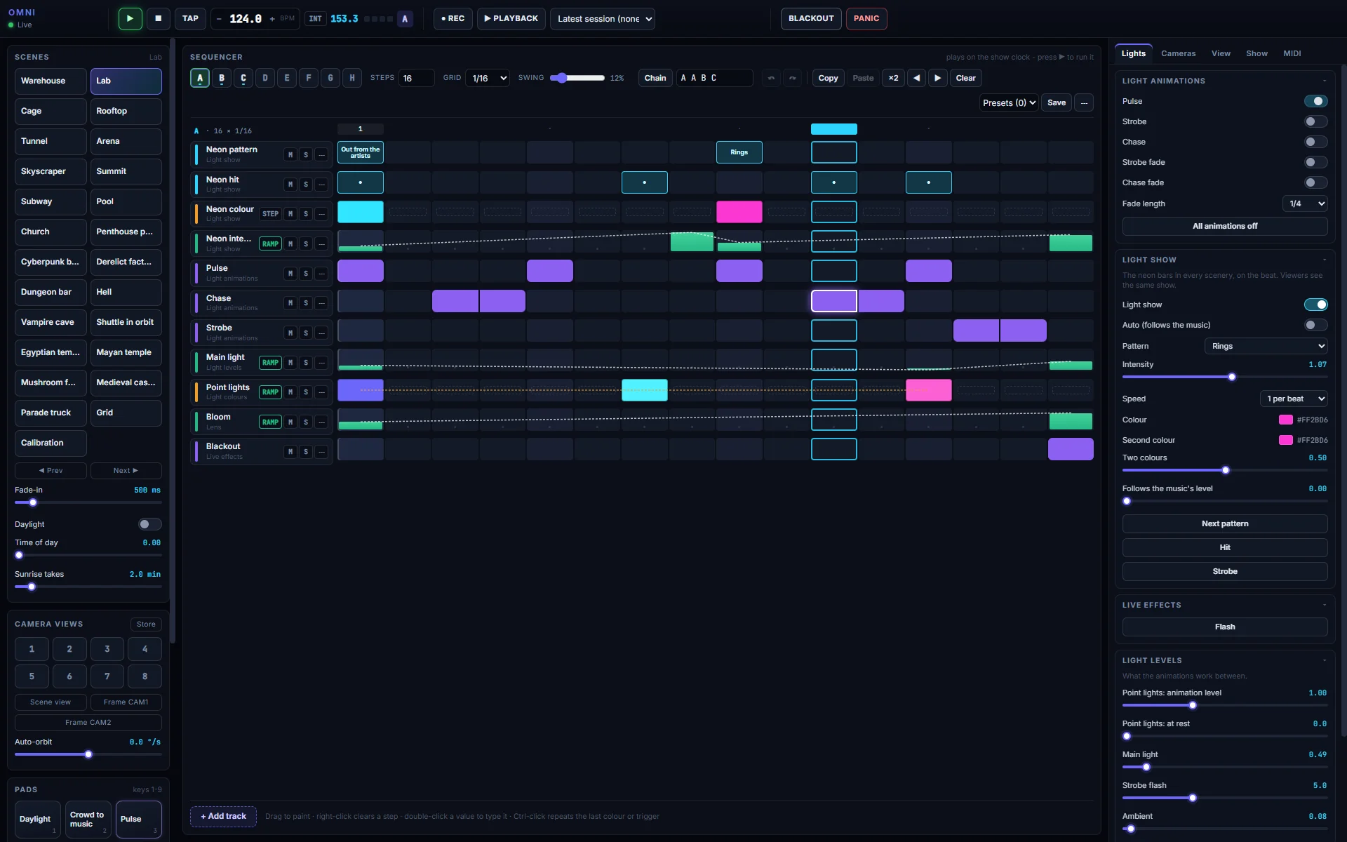Viewport: 1347px width, 842px height.
Task: Adjust the Swing slider
Action: tap(577, 78)
